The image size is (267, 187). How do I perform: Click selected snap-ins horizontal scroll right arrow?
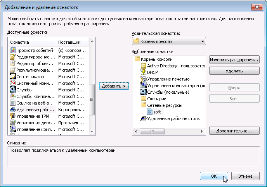pos(202,131)
